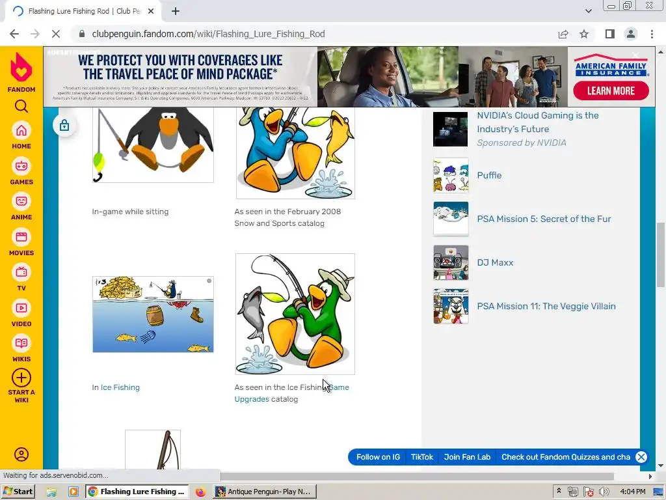Bookmark this page with the star icon
Image resolution: width=666 pixels, height=500 pixels.
click(584, 34)
